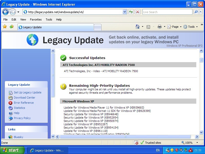
Task: Click the Back navigation arrow button
Action: click(x=5, y=12)
